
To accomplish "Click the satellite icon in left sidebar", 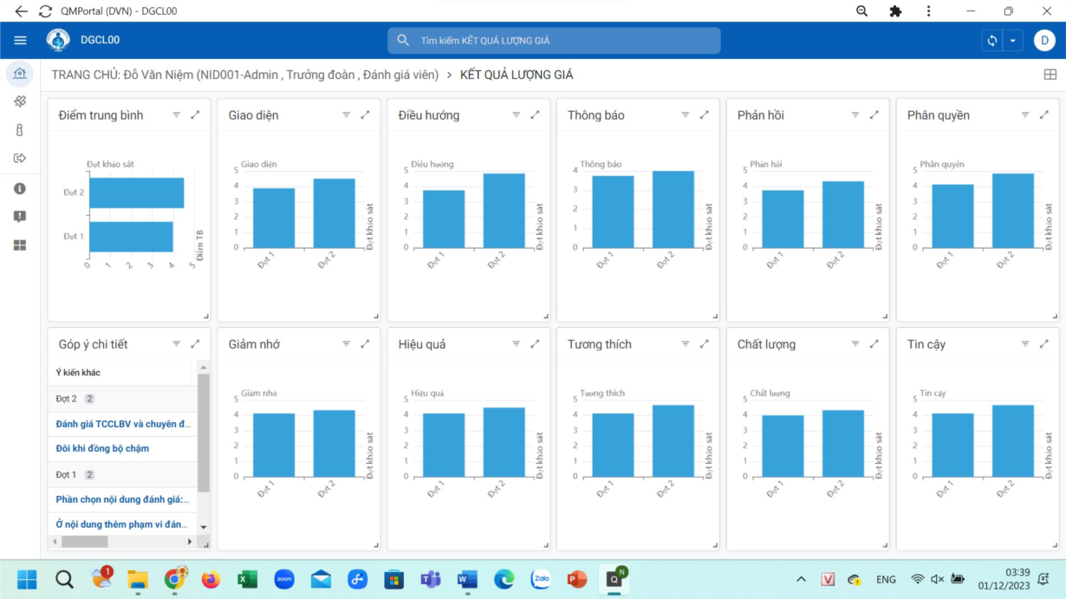I will [20, 101].
